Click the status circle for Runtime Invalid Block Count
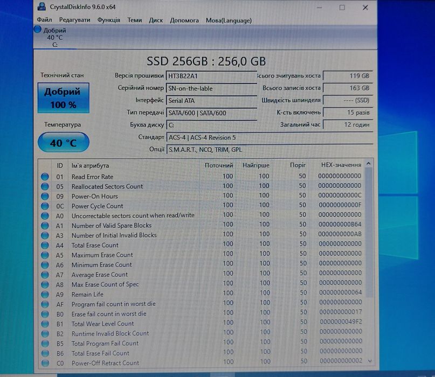The height and width of the screenshot is (377, 435). click(45, 333)
